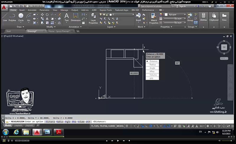Toggle 2D object snap in status bar
This screenshot has height=144, width=236.
(x=168, y=126)
